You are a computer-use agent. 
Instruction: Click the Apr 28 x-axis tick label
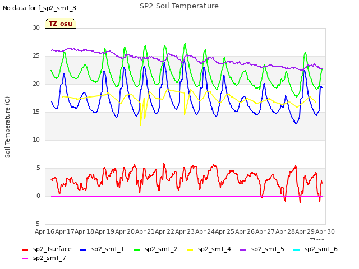[285, 231]
